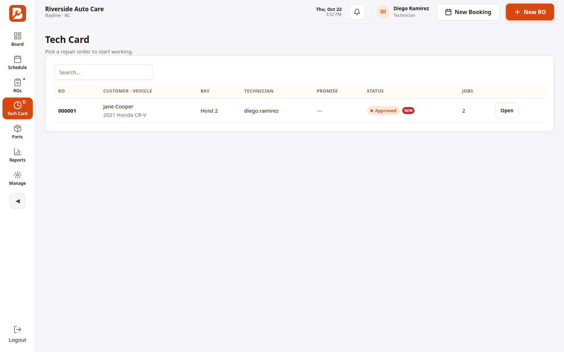Click the TECHNICIAN column header
The height and width of the screenshot is (352, 564).
(x=259, y=91)
